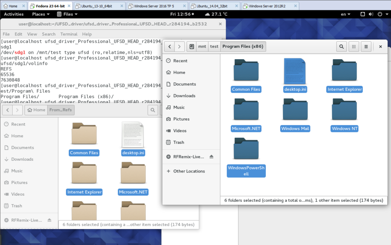This screenshot has width=391, height=245.
Task: Open the terminal Edit menu
Action: tap(18, 34)
